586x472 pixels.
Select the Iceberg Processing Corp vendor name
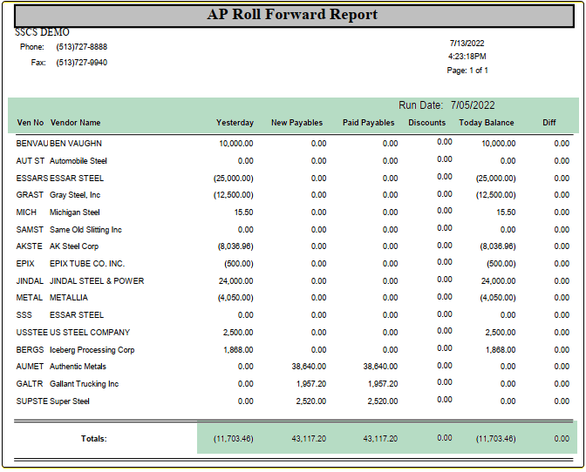pyautogui.click(x=92, y=350)
